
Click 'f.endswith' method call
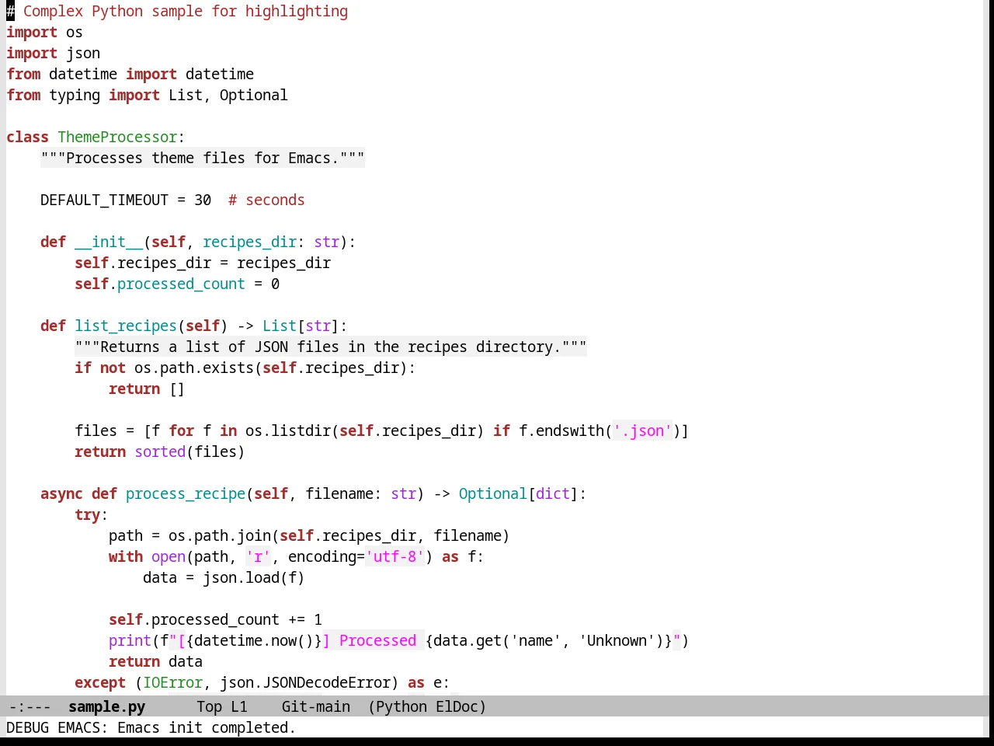click(561, 431)
